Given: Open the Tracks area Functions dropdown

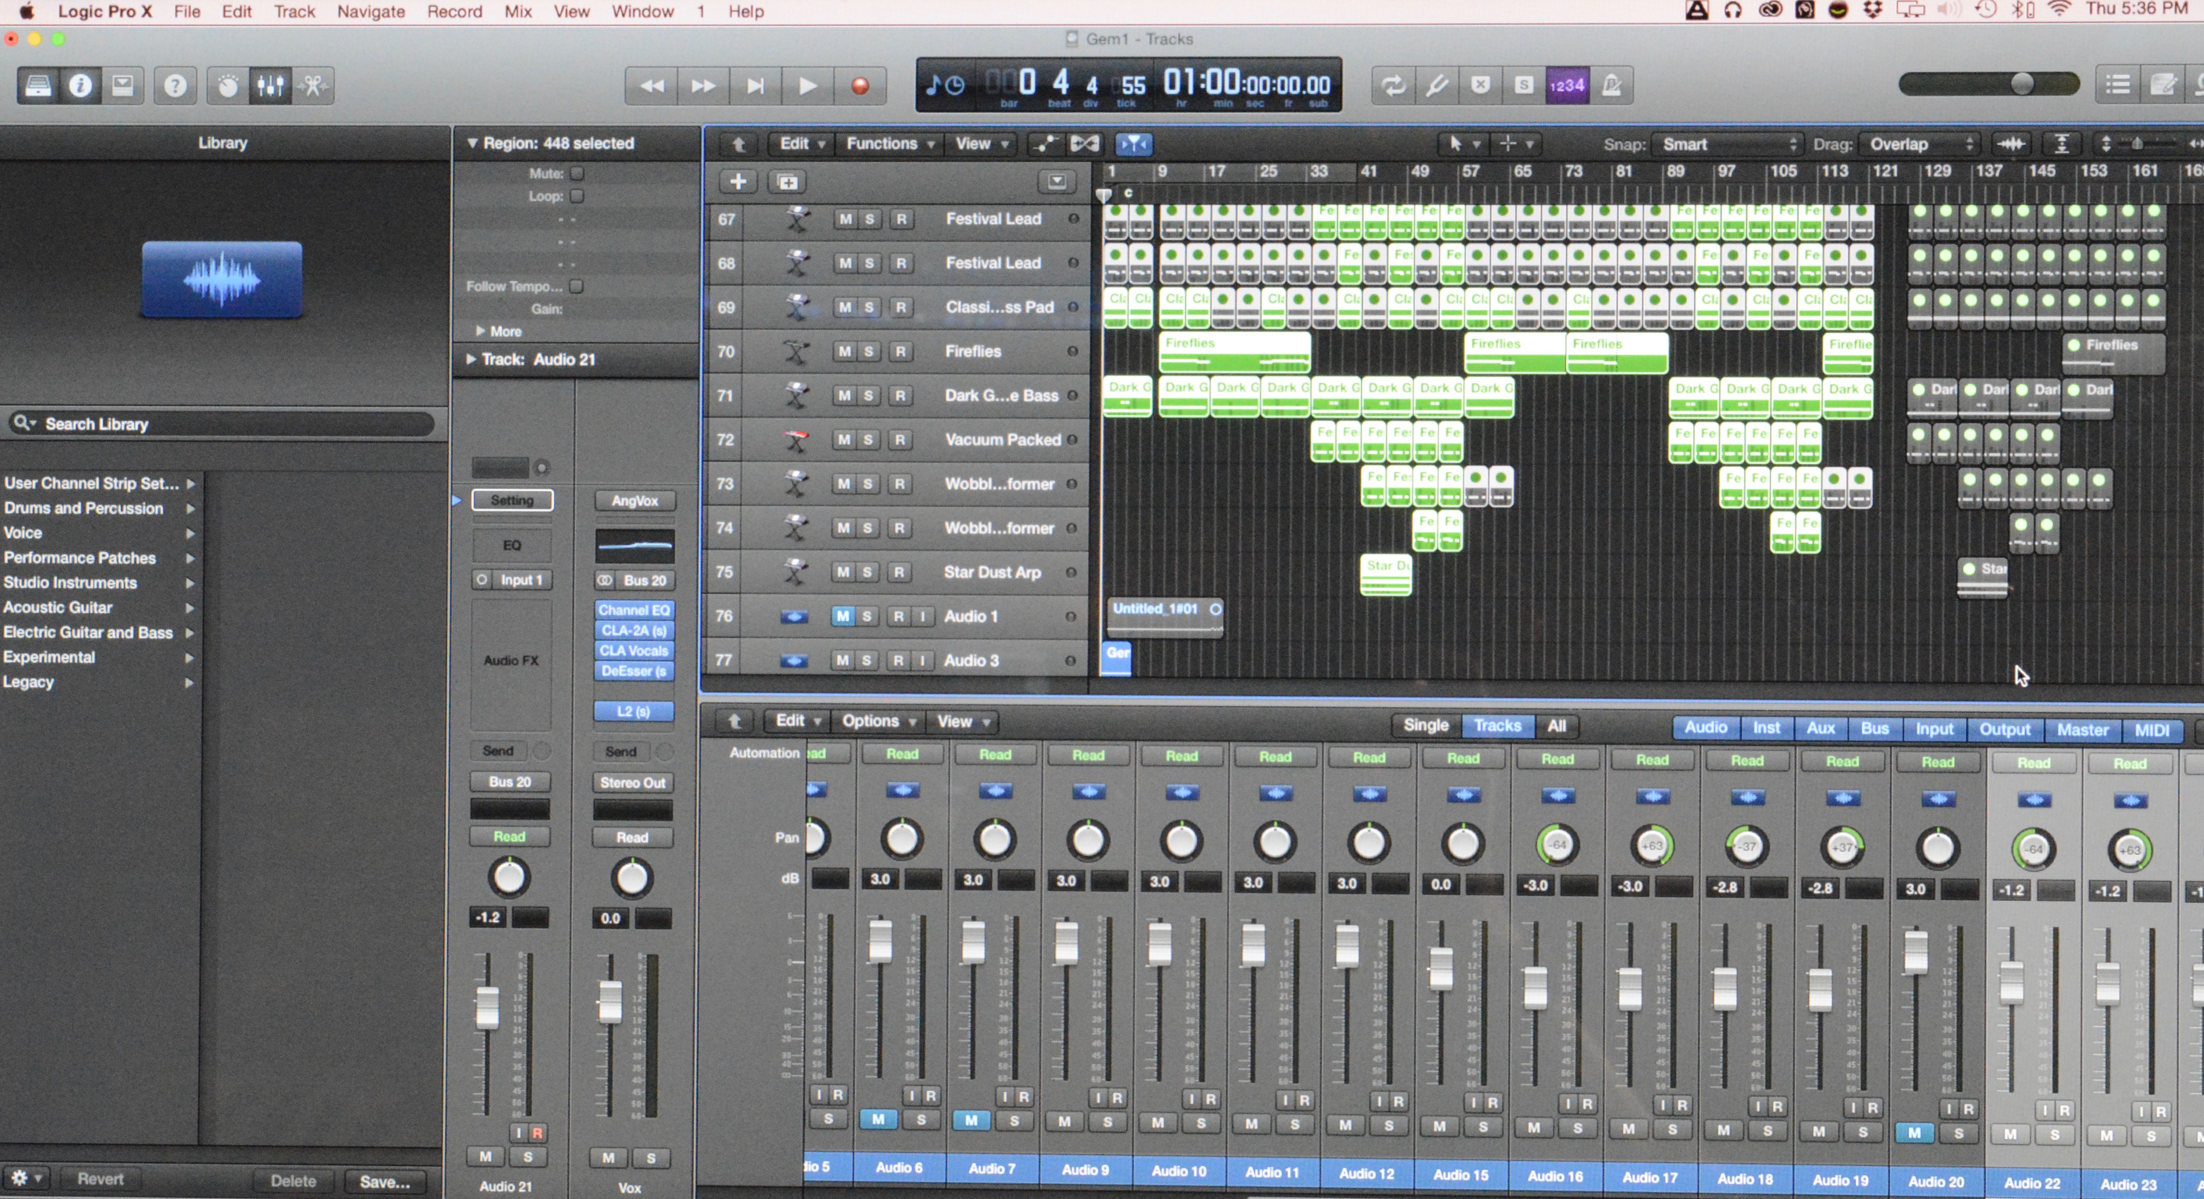Looking at the screenshot, I should point(890,144).
